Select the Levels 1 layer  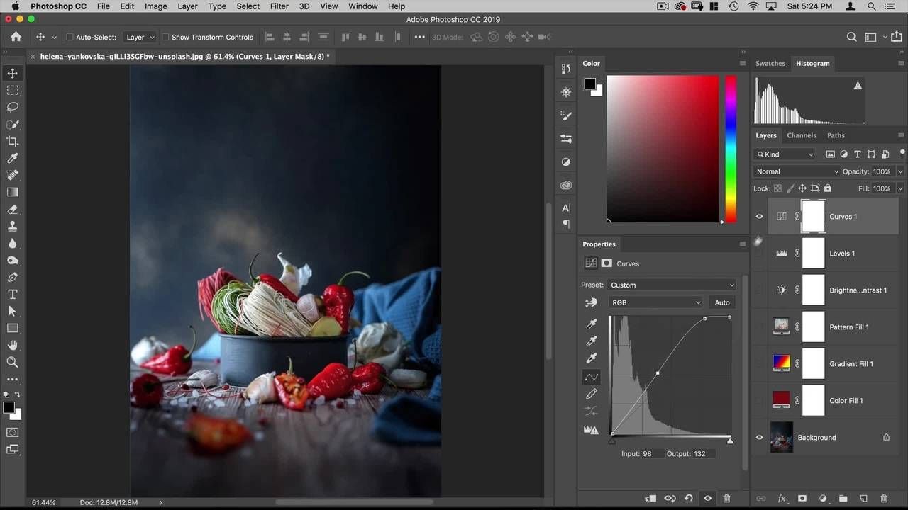point(842,254)
